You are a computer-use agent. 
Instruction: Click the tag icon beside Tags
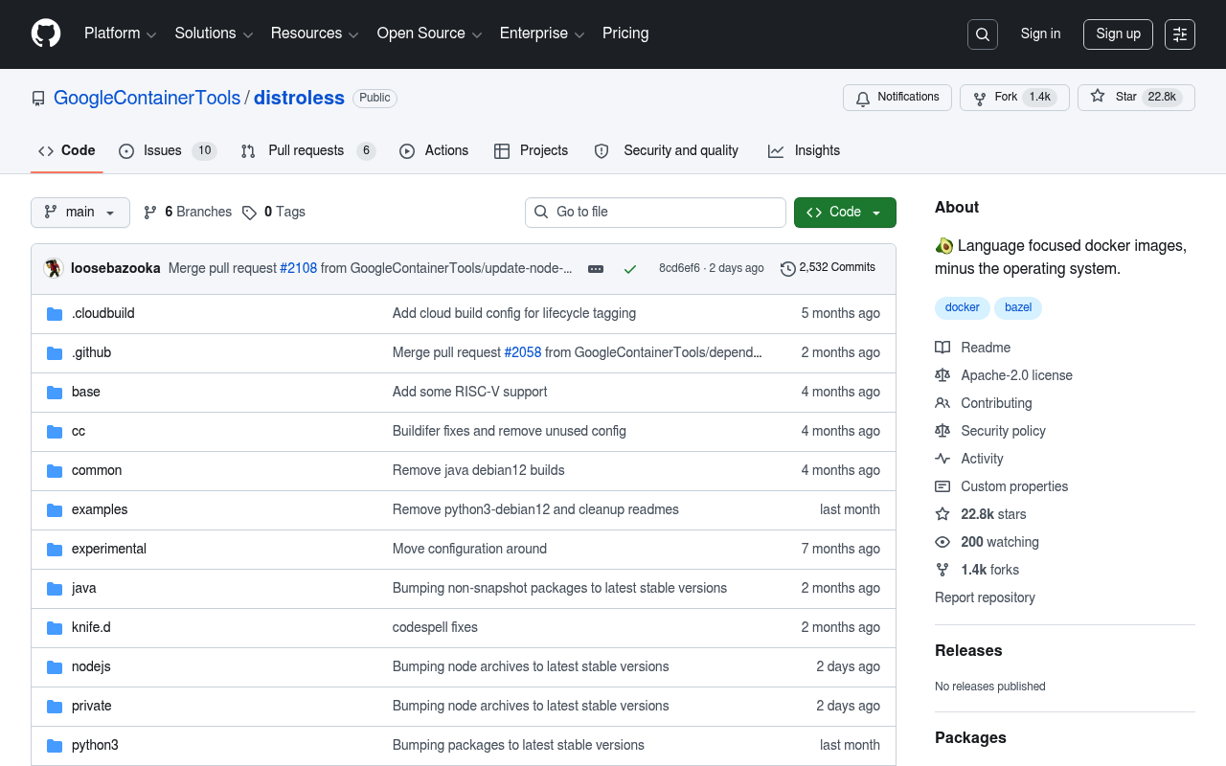(x=249, y=213)
